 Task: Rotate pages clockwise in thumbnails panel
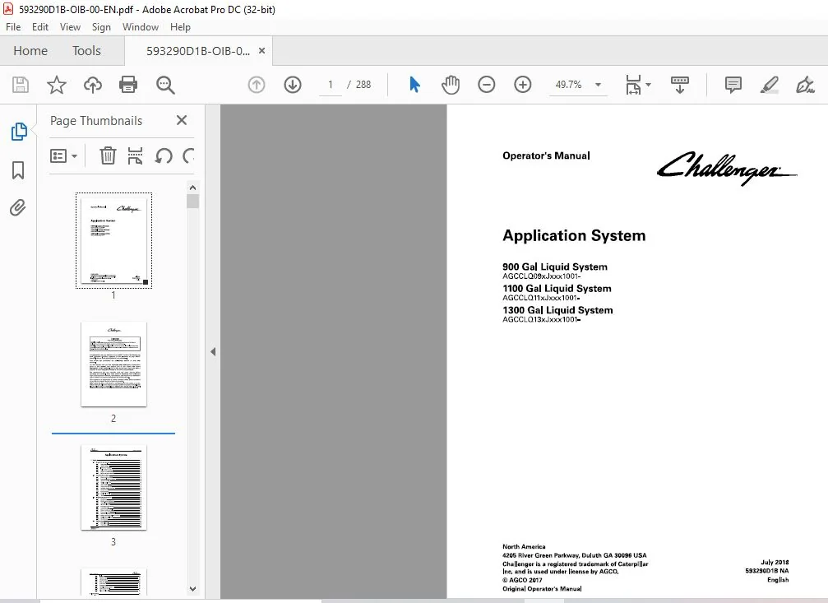point(188,156)
